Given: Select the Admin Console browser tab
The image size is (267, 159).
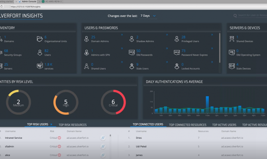Looking at the screenshot, I should coord(27,2).
